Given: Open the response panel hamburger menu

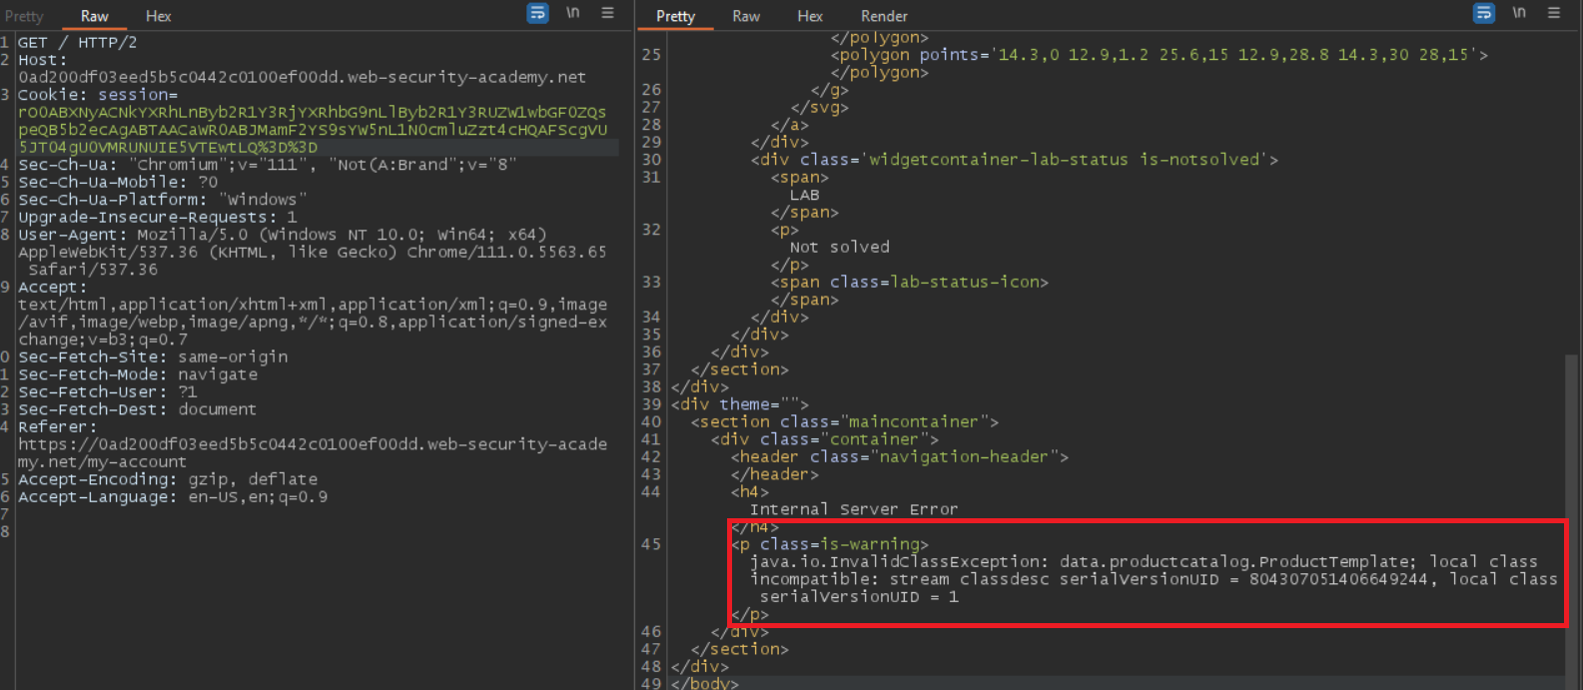Looking at the screenshot, I should (x=1554, y=13).
